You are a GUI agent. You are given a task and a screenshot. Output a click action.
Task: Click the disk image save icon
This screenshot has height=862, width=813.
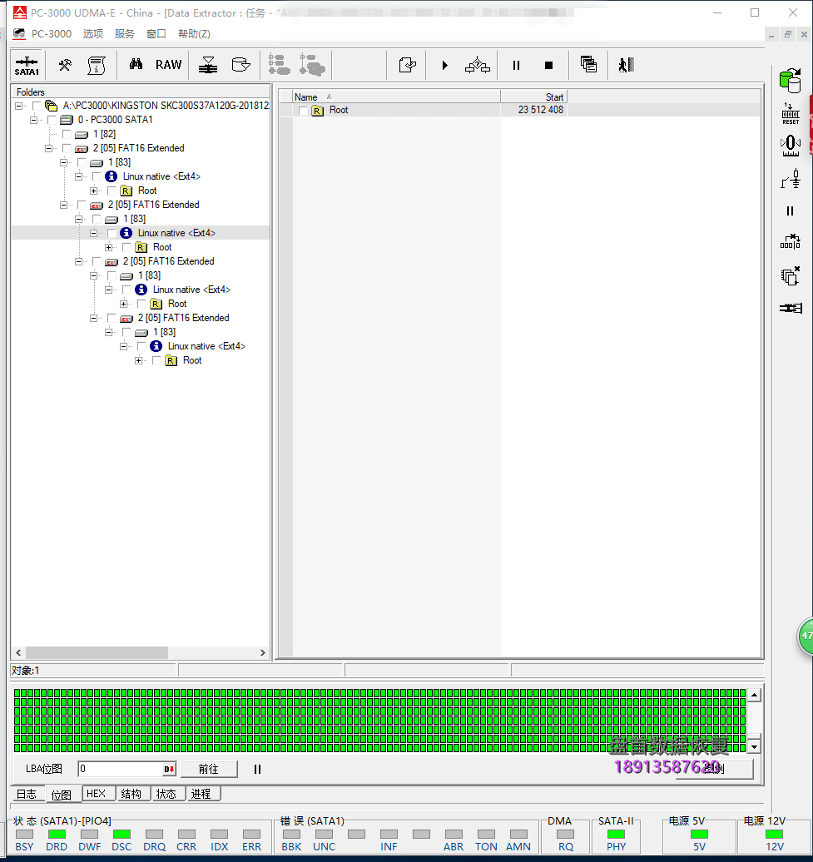(x=240, y=65)
